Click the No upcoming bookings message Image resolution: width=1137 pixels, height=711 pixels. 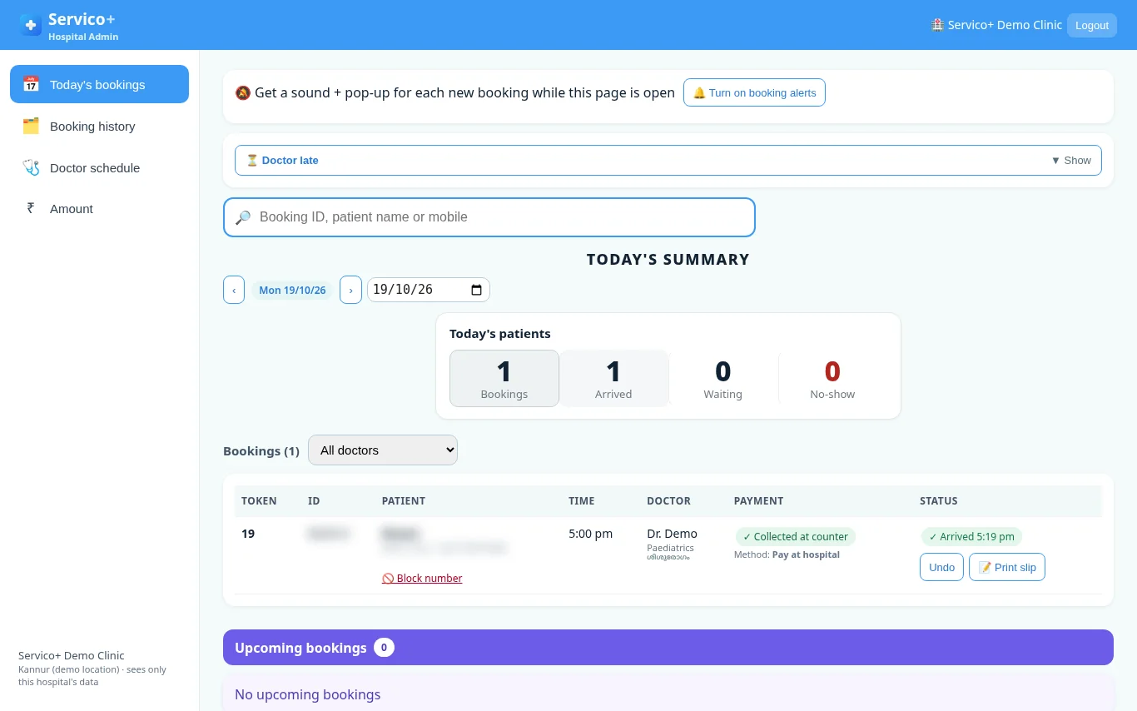point(307,694)
